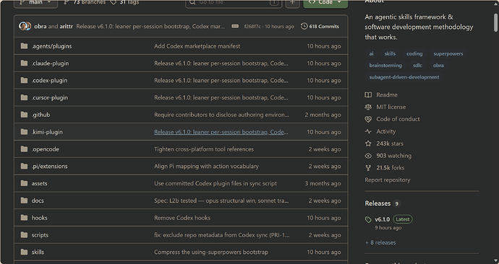Click the MIT license scale icon
This screenshot has height=264, width=499.
[368, 107]
